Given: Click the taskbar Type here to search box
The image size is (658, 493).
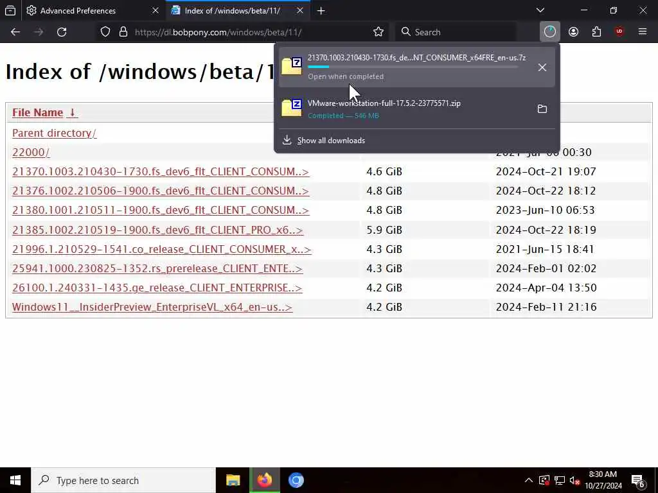Looking at the screenshot, I should pyautogui.click(x=123, y=480).
